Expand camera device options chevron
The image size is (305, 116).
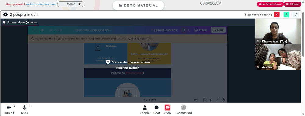[x=14, y=106]
